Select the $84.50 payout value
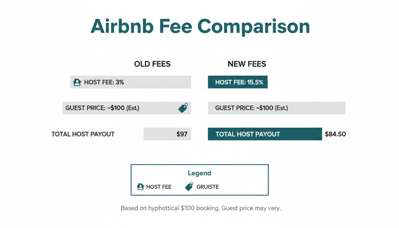Viewport: 399px width, 228px height. click(x=335, y=134)
